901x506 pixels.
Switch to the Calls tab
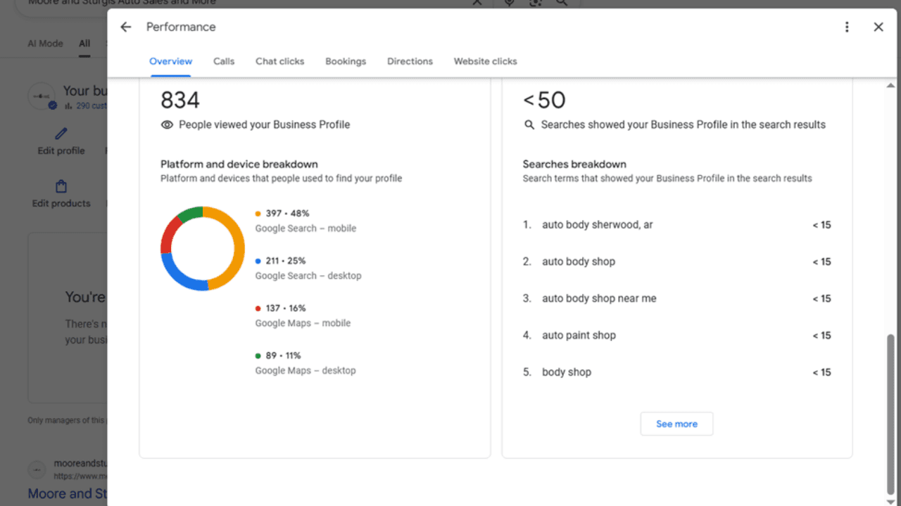pos(224,61)
